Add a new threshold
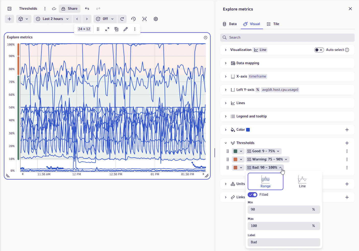This screenshot has width=359, height=251. pos(347,143)
